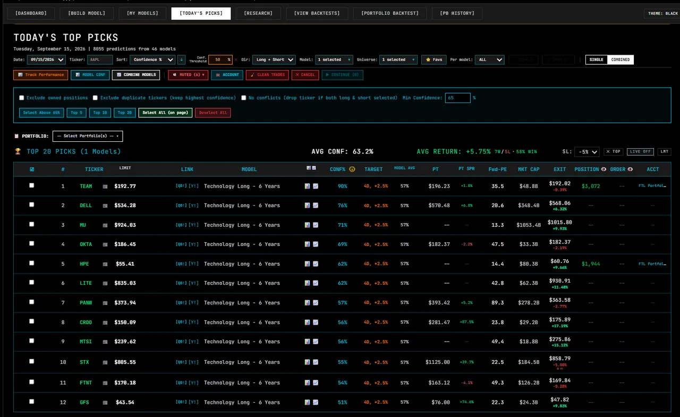Open the SL dropdown showing -5%

588,152
